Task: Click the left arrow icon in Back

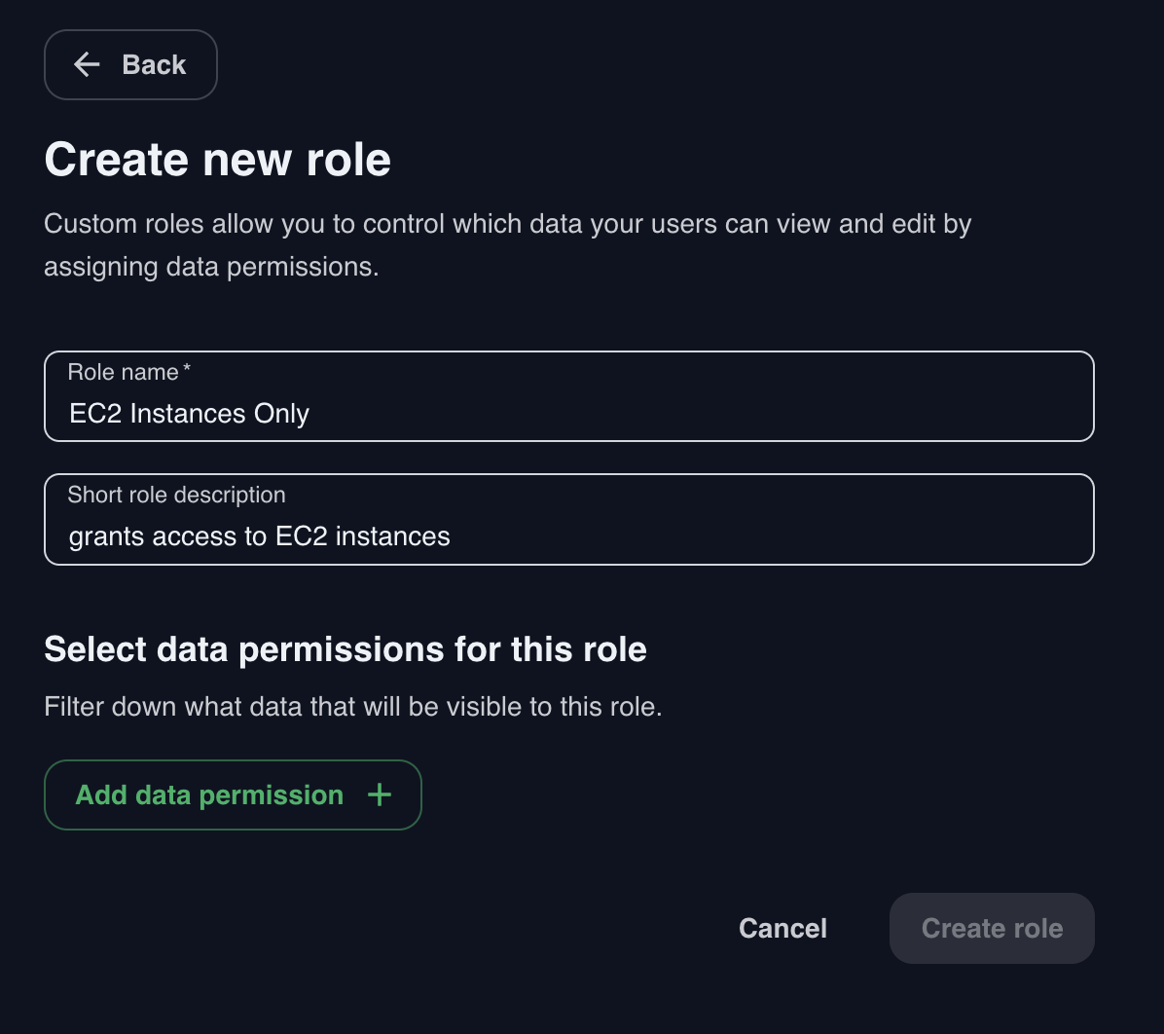Action: point(88,65)
